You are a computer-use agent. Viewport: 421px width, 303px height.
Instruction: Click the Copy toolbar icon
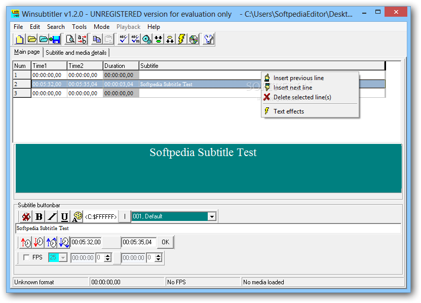pyautogui.click(x=97, y=39)
